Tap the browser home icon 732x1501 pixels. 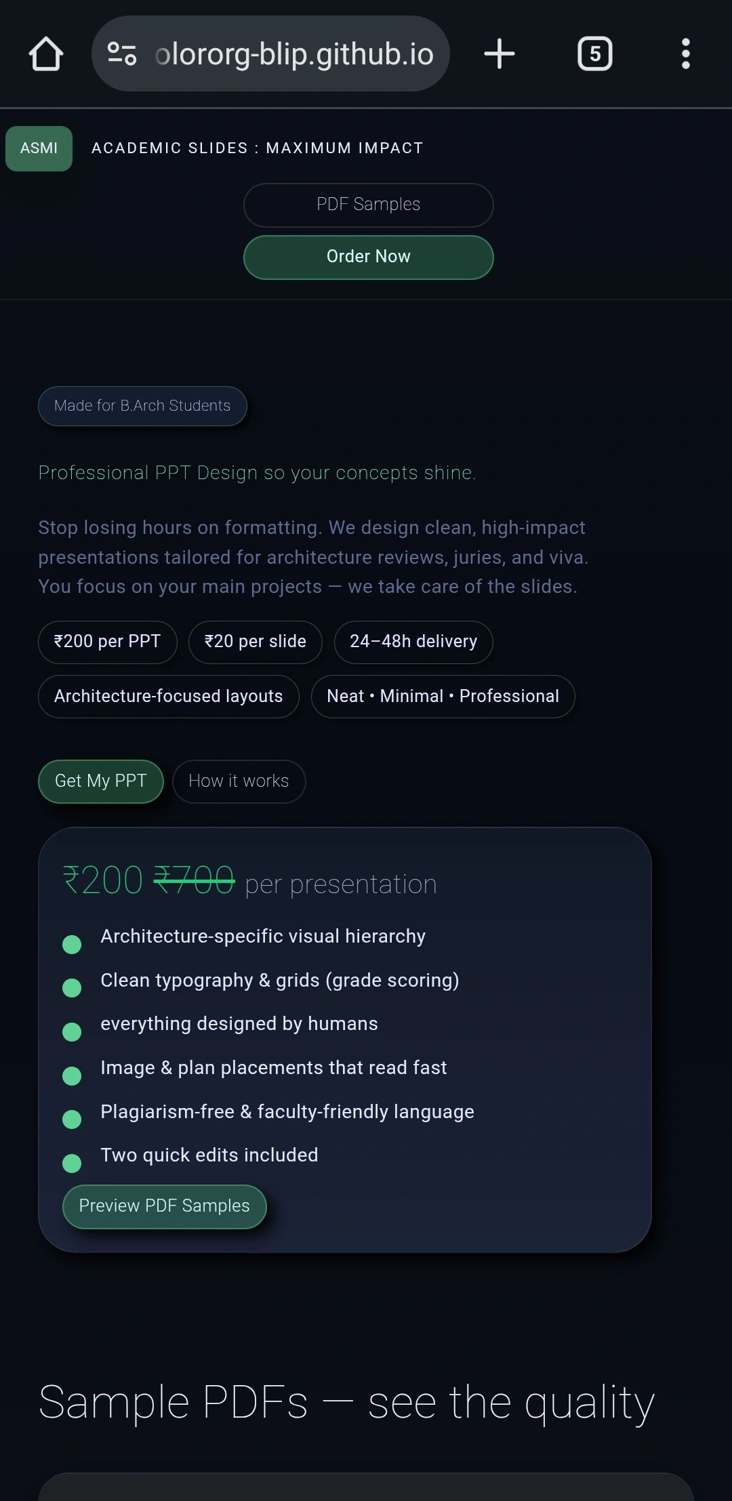46,54
